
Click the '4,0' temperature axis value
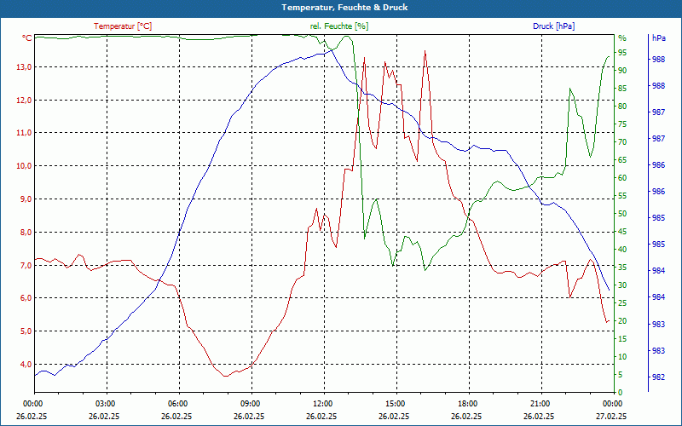(26, 365)
